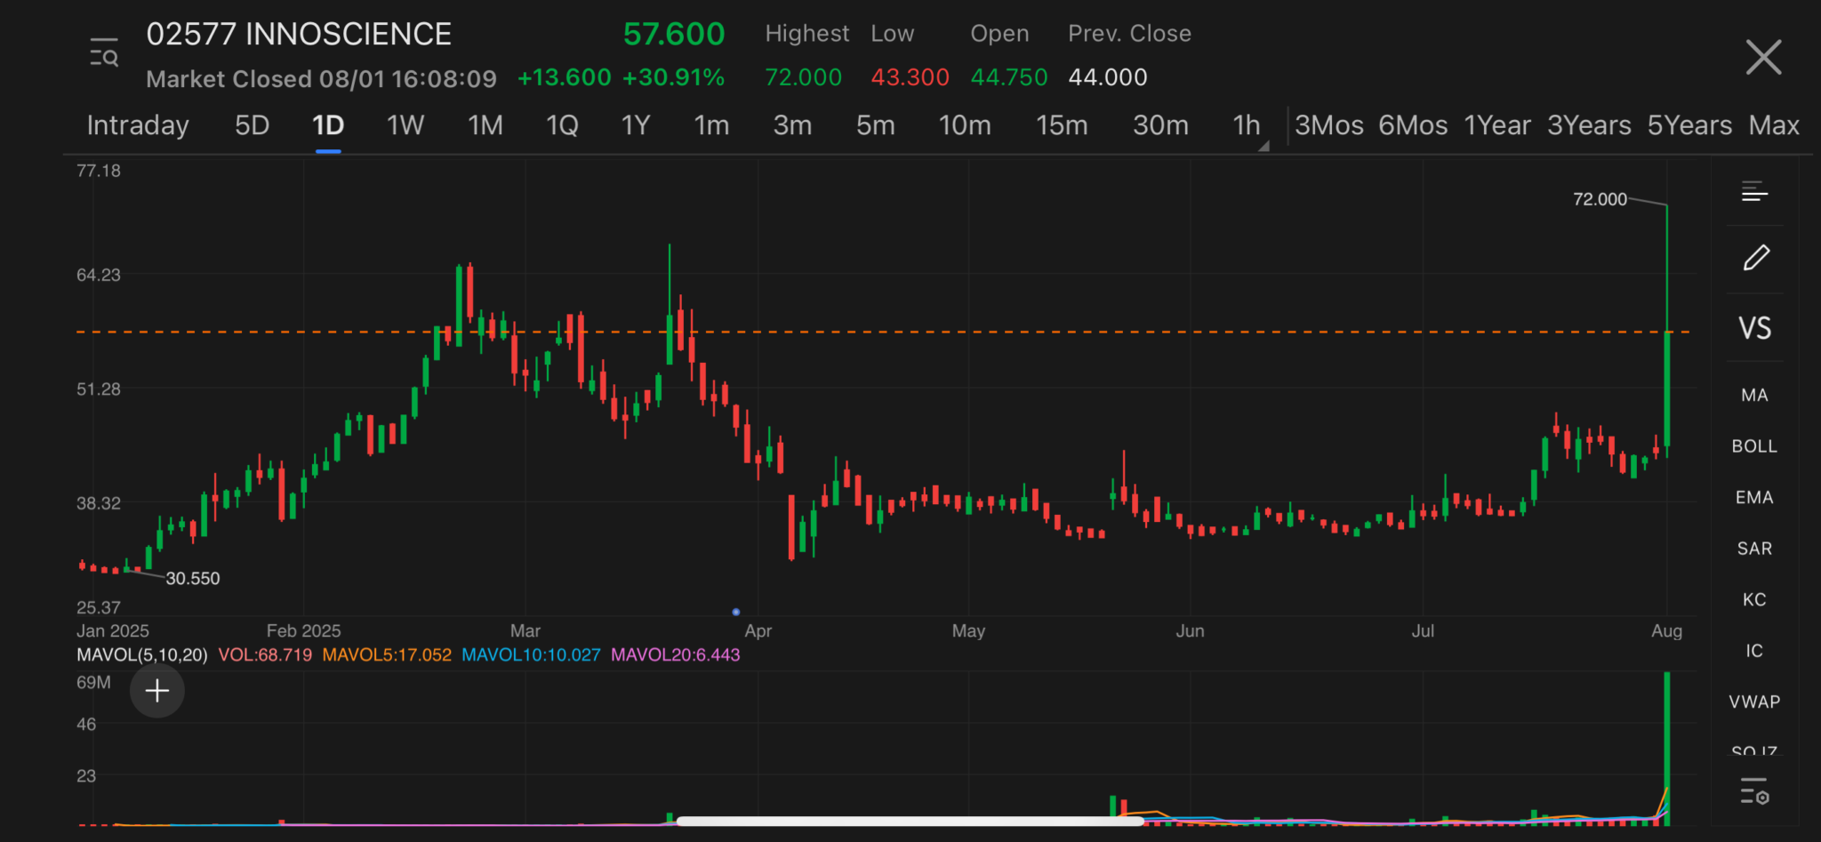
Task: Enable the BOLL indicator
Action: 1754,446
